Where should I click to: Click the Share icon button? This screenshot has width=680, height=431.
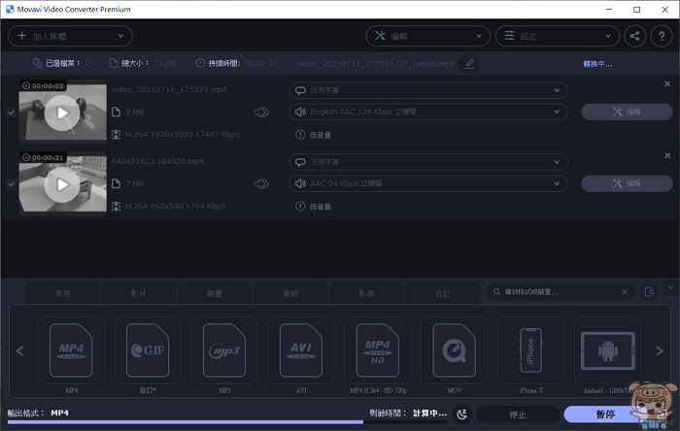[x=635, y=36]
